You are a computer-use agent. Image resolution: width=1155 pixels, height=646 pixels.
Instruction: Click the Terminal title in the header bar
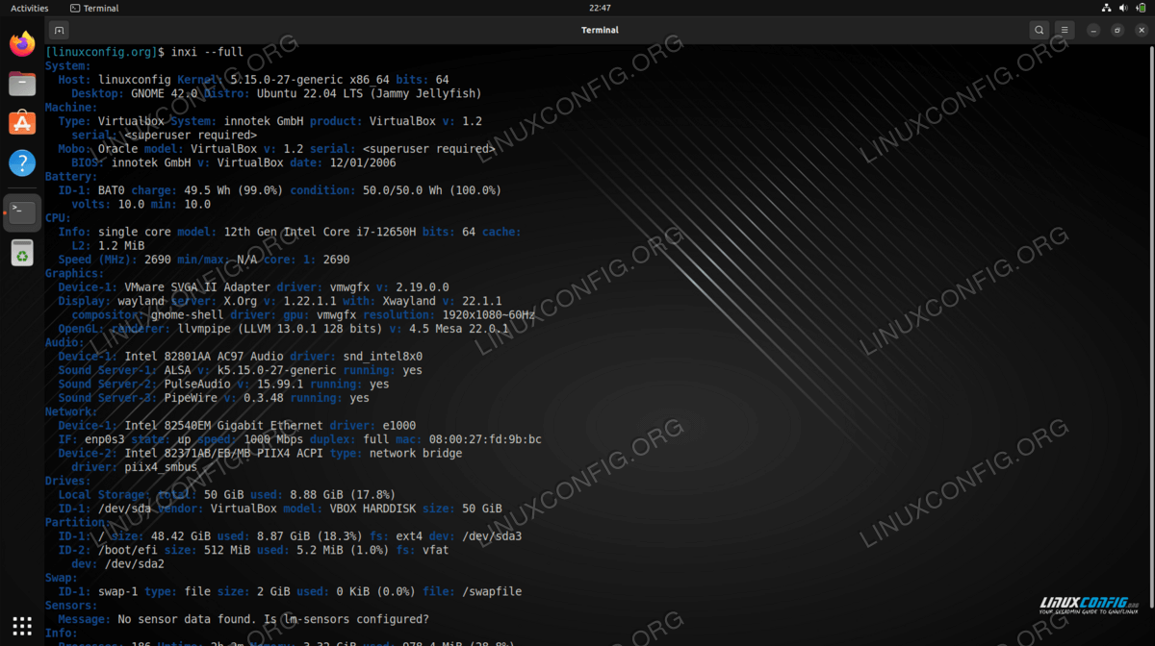click(600, 30)
